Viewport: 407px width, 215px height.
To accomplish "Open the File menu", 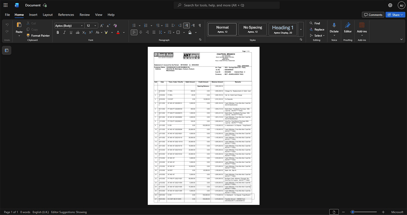I will click(7, 15).
